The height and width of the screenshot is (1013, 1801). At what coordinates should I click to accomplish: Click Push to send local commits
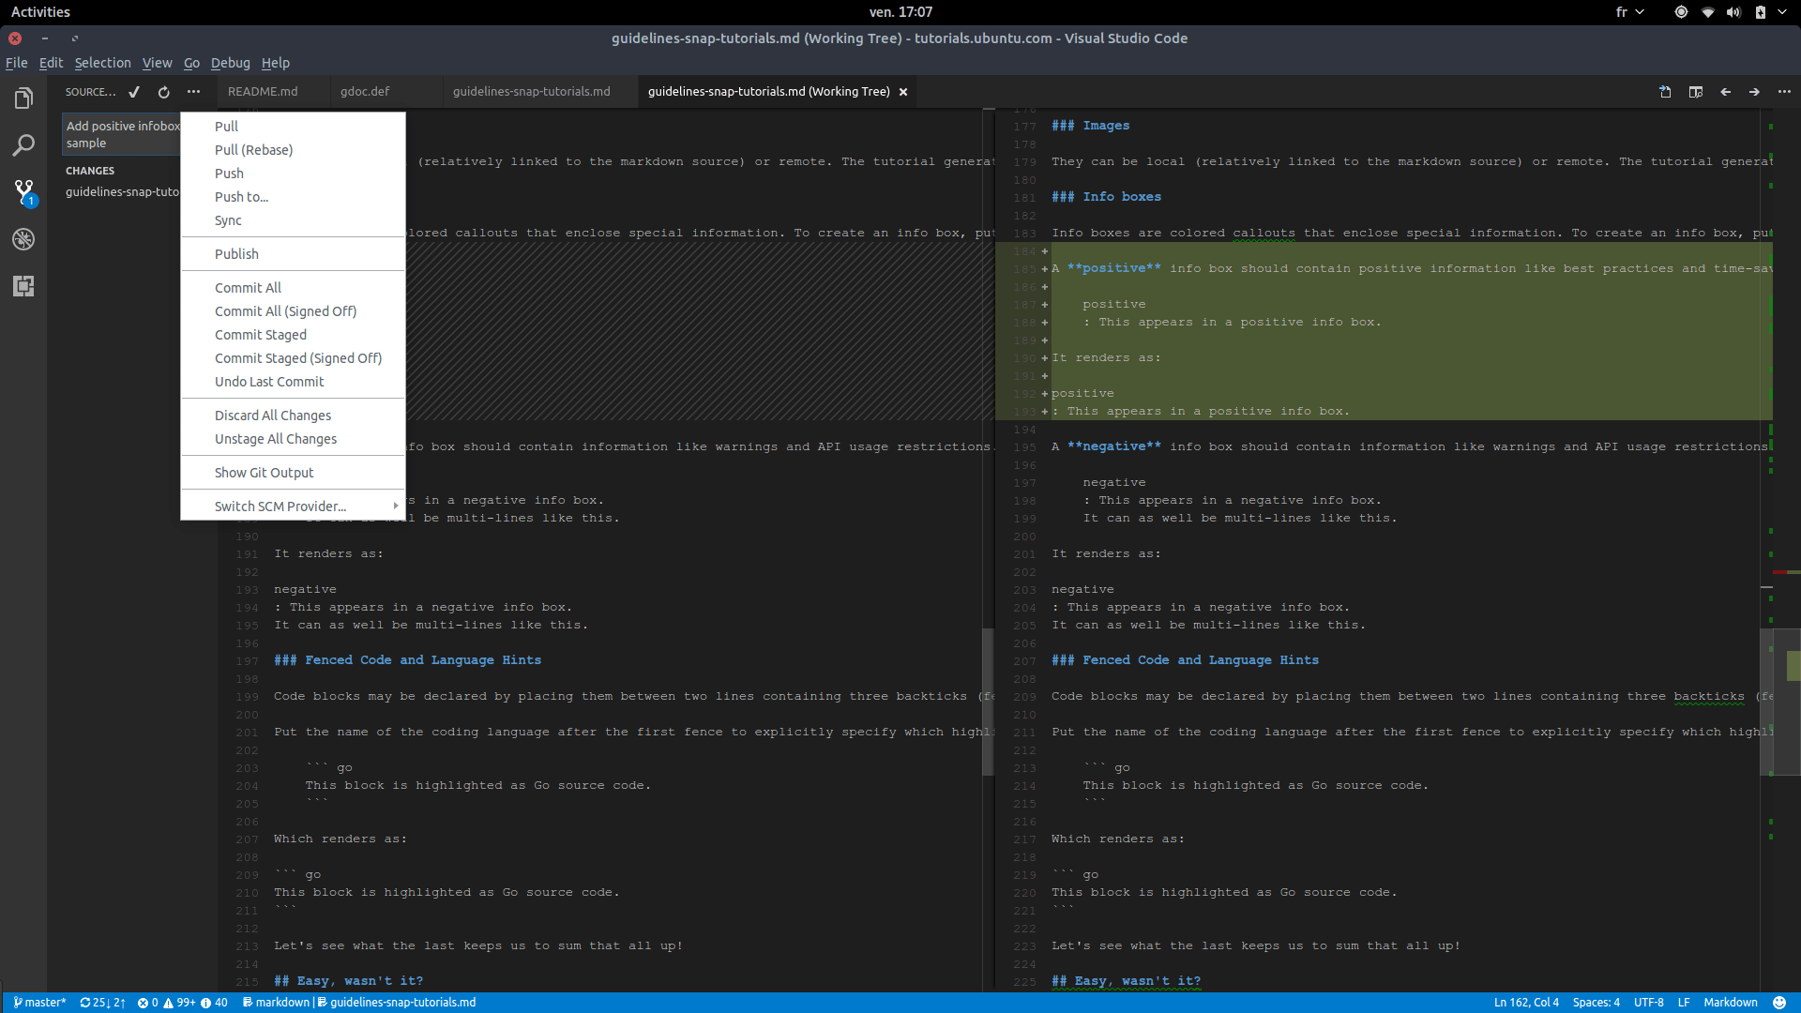pos(229,174)
